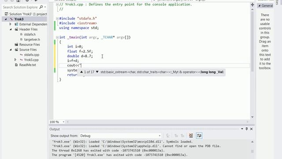This screenshot has width=282, height=159.
Task: Click the External Dependencies folder icon
Action: click(16, 24)
